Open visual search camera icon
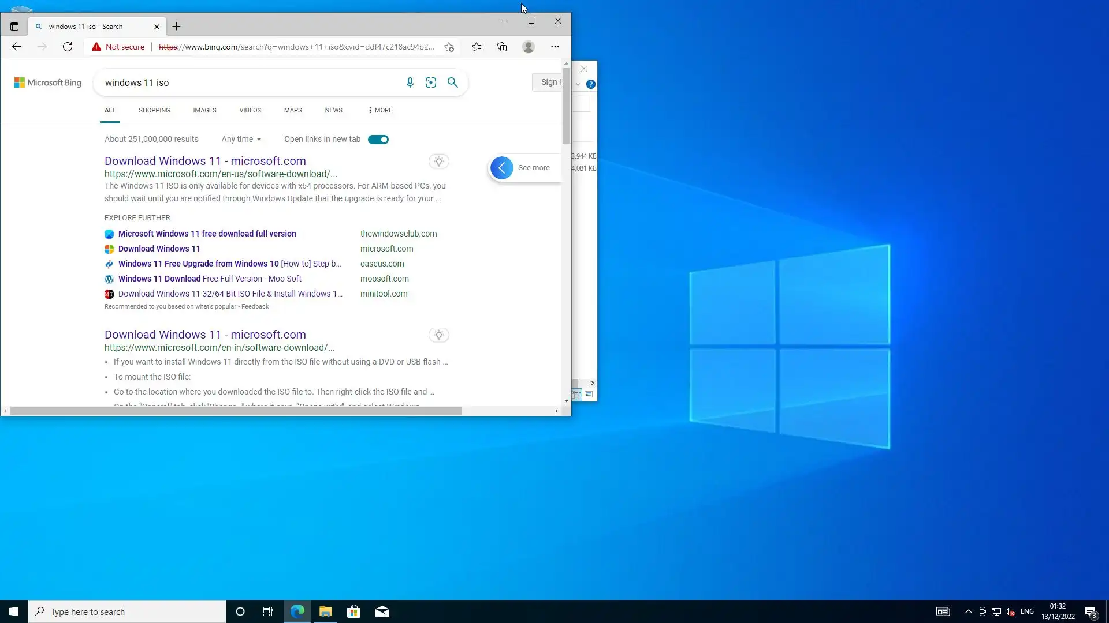 [x=431, y=82]
